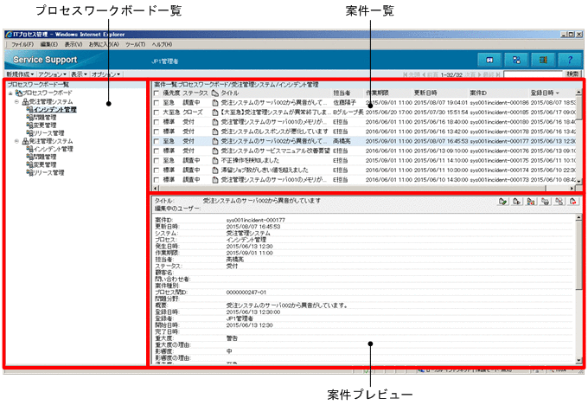This screenshot has width=588, height=405.
Task: Click the preview toolbar icon with black arrow
Action: coord(517,202)
